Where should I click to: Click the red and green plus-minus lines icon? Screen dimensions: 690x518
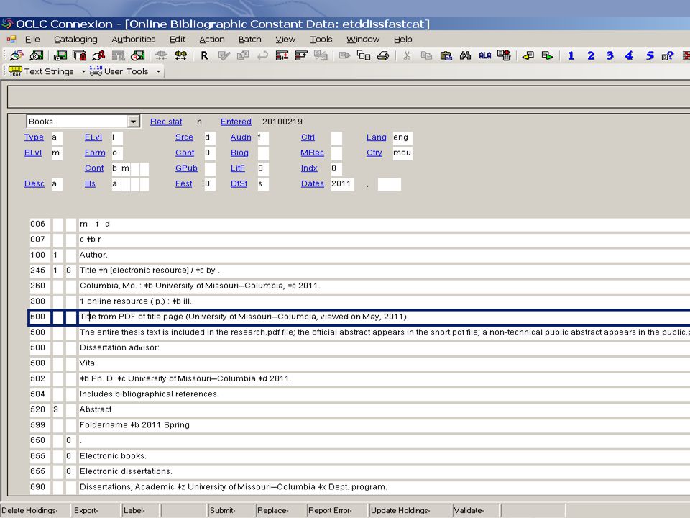(x=282, y=55)
